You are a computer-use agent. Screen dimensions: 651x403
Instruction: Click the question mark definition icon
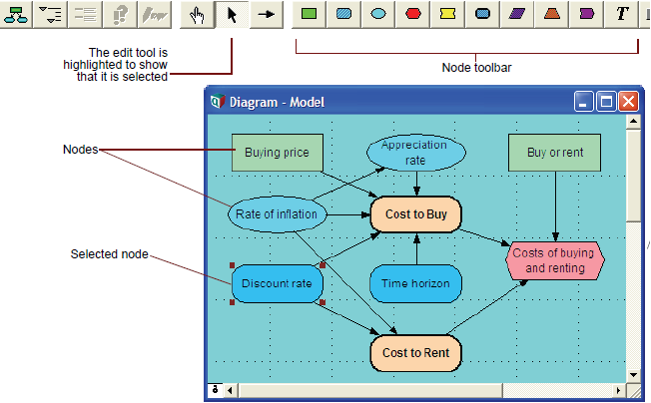120,15
